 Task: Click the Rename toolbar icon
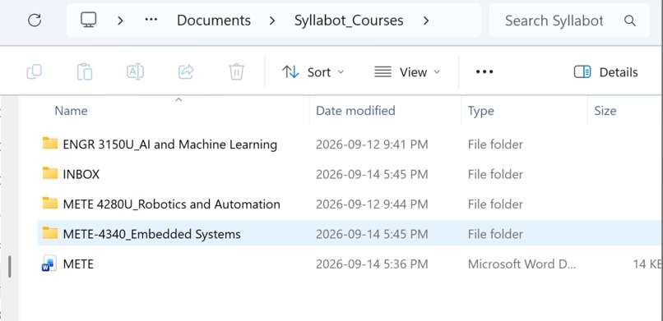point(135,71)
